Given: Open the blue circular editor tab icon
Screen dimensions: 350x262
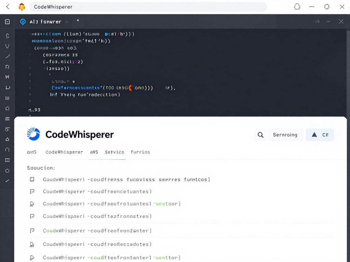Looking at the screenshot, I should 23,21.
